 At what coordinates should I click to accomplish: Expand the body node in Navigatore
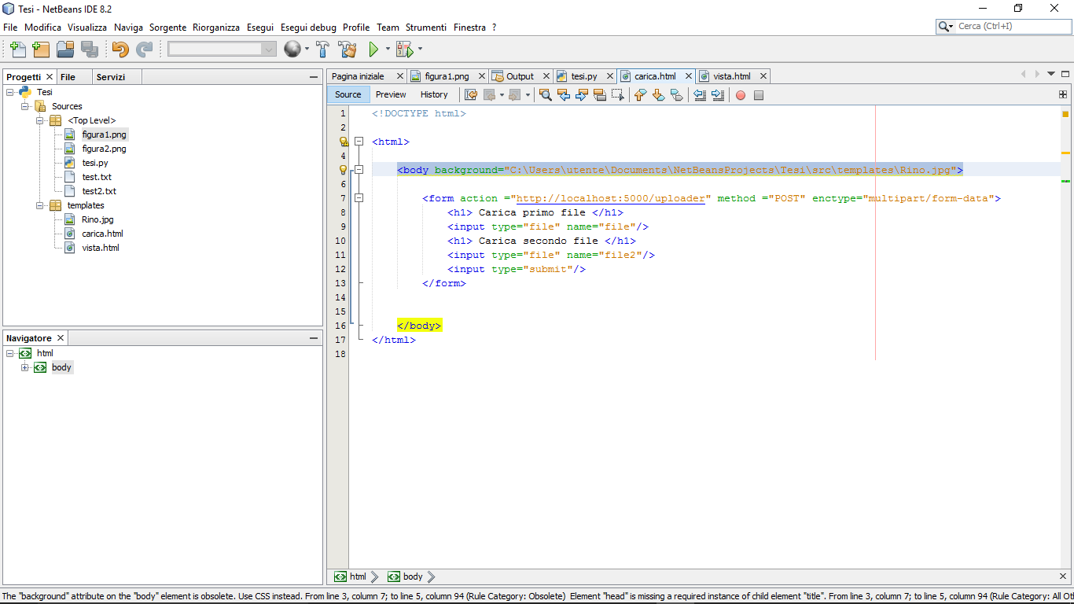pos(25,367)
